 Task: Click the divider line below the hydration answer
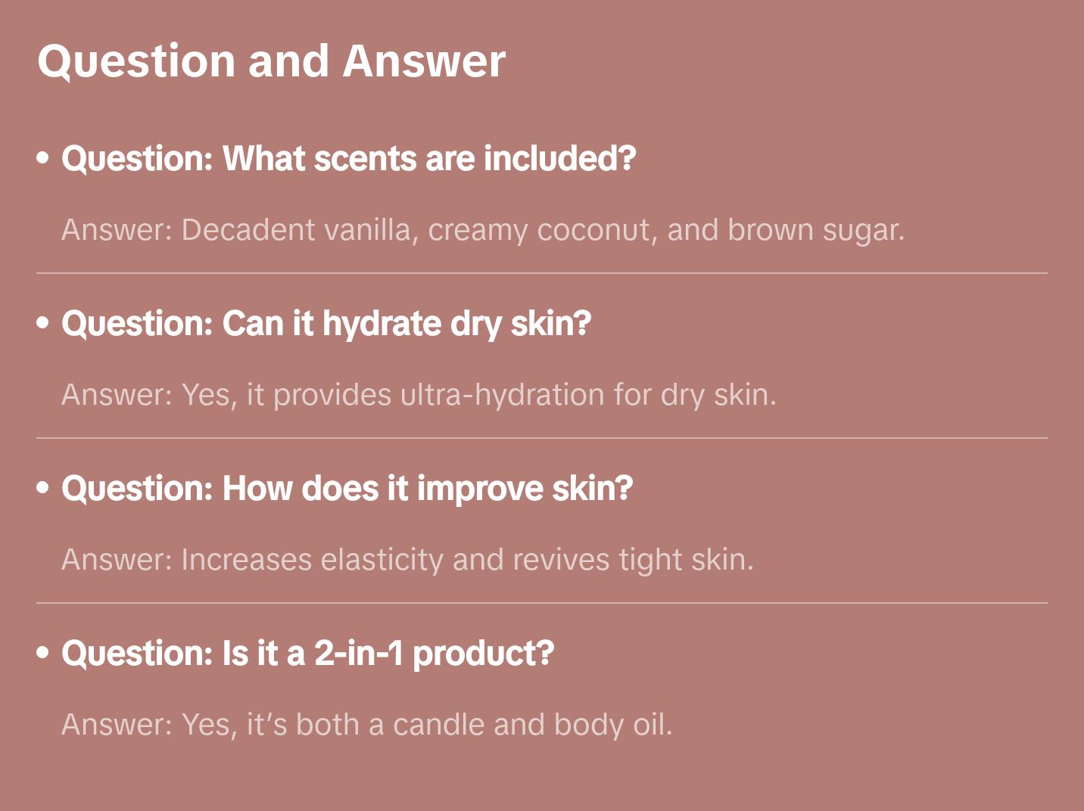(x=541, y=438)
